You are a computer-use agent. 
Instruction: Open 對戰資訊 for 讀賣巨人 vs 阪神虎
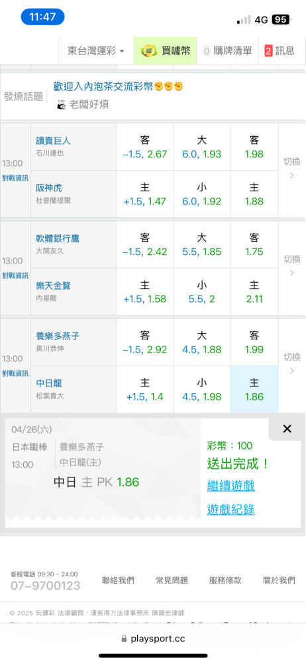point(15,178)
